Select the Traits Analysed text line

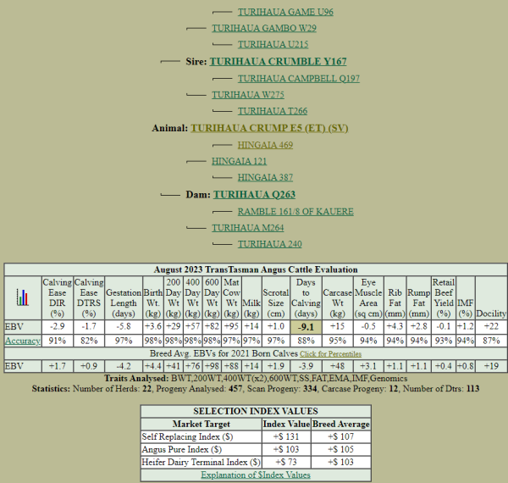point(256,378)
